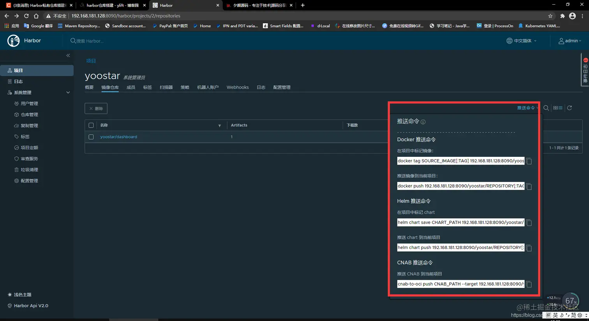Open the Chrome profile avatar
589x321 pixels.
[572, 16]
